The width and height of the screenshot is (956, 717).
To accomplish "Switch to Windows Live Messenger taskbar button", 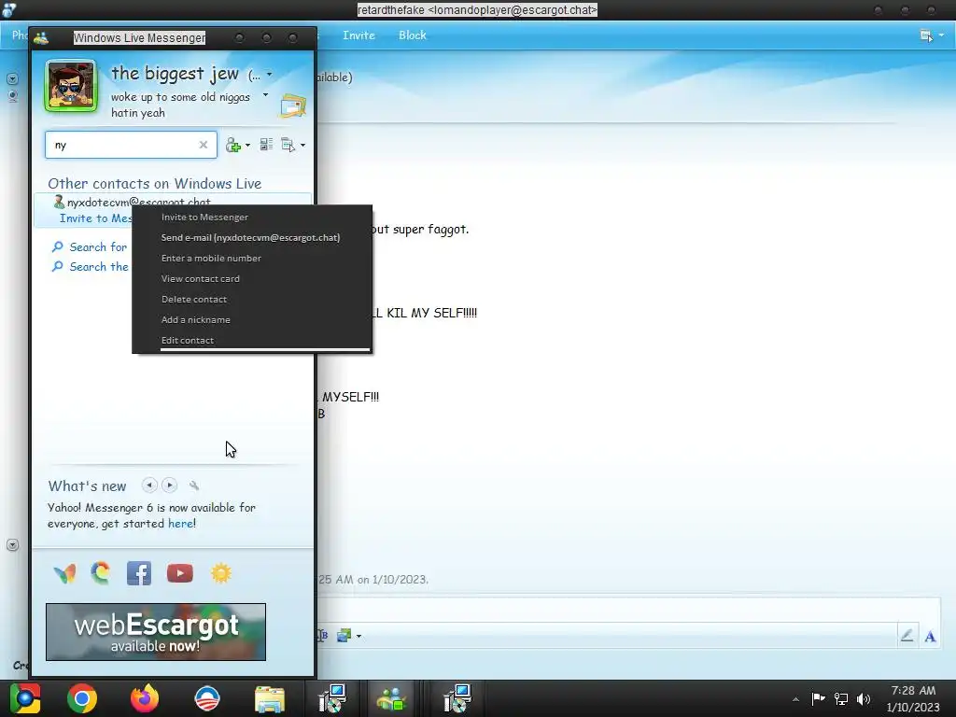I will point(391,698).
